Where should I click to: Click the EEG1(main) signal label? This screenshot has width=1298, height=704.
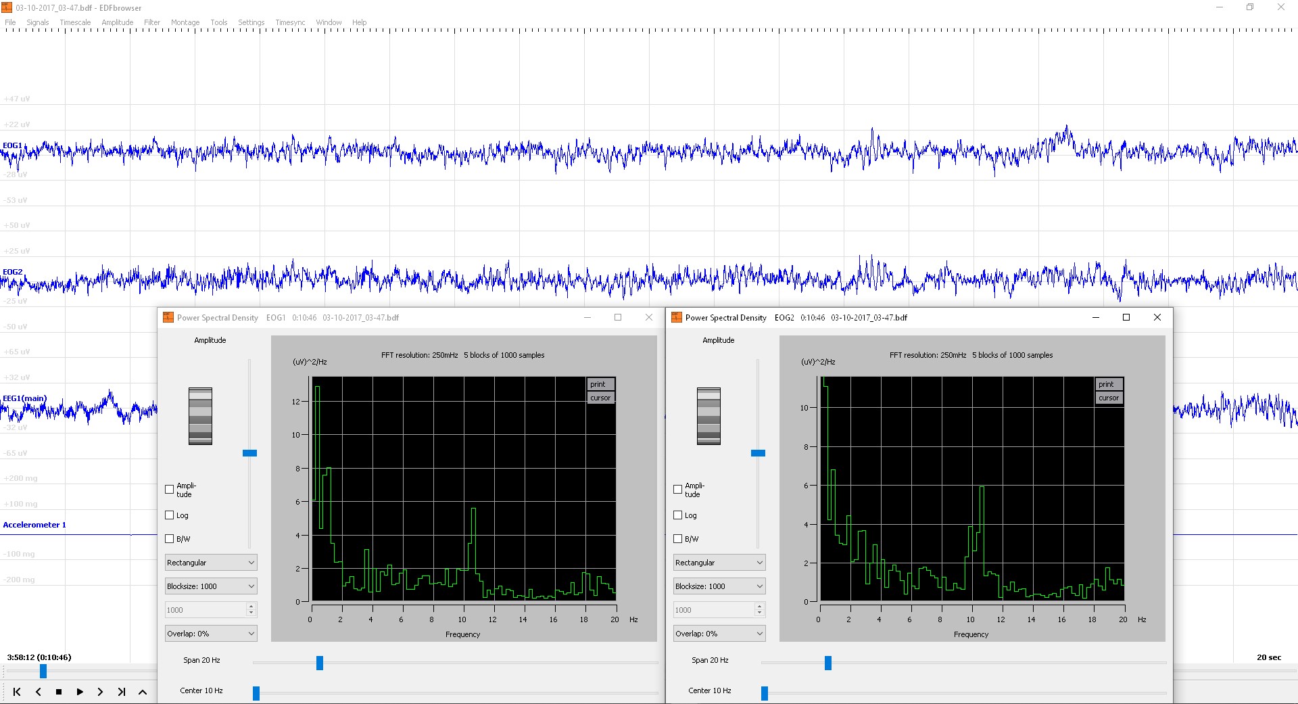(24, 398)
